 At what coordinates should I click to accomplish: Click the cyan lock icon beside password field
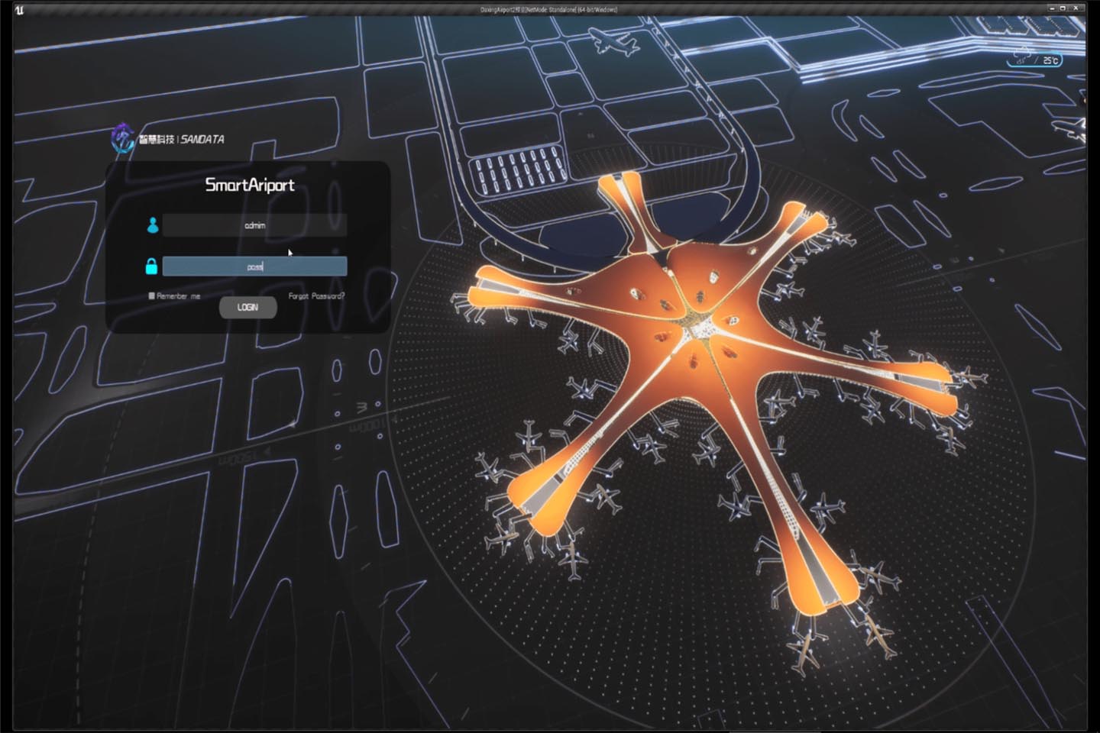click(153, 266)
